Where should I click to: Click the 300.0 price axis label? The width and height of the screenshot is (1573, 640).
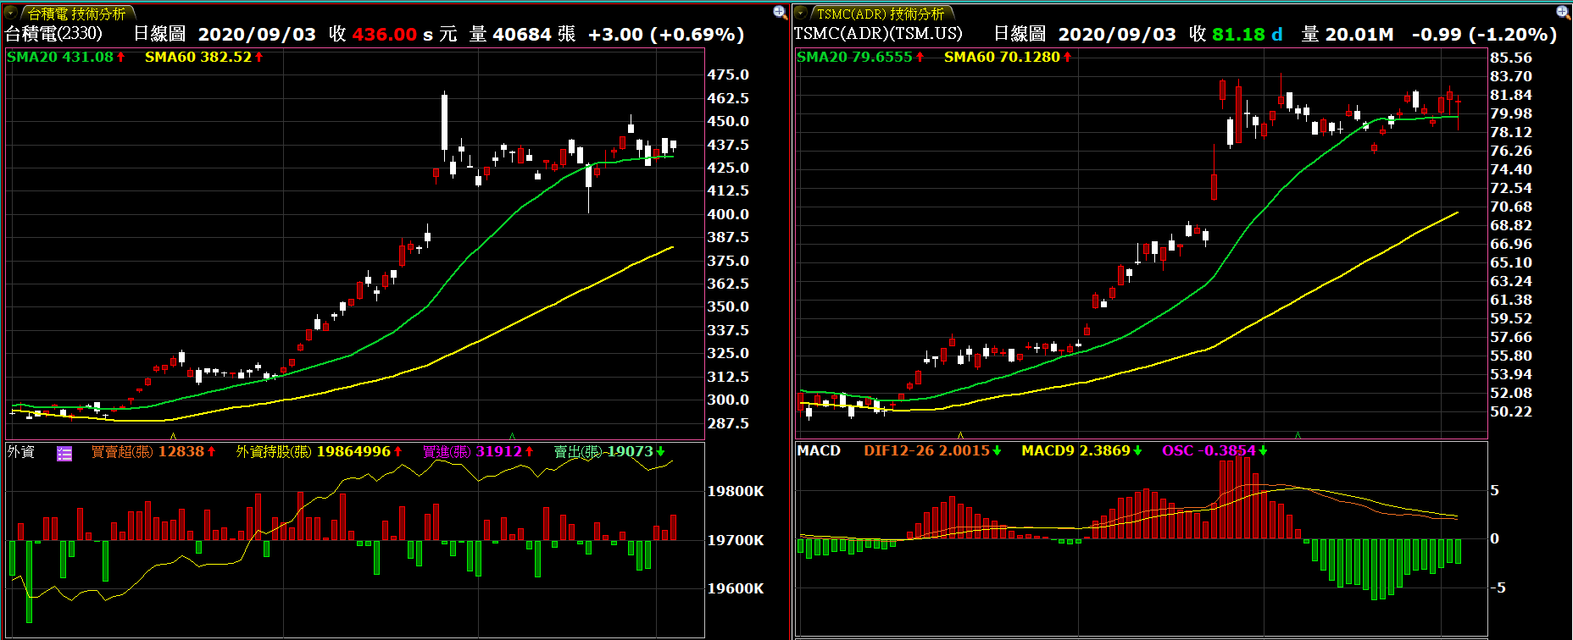[x=728, y=400]
